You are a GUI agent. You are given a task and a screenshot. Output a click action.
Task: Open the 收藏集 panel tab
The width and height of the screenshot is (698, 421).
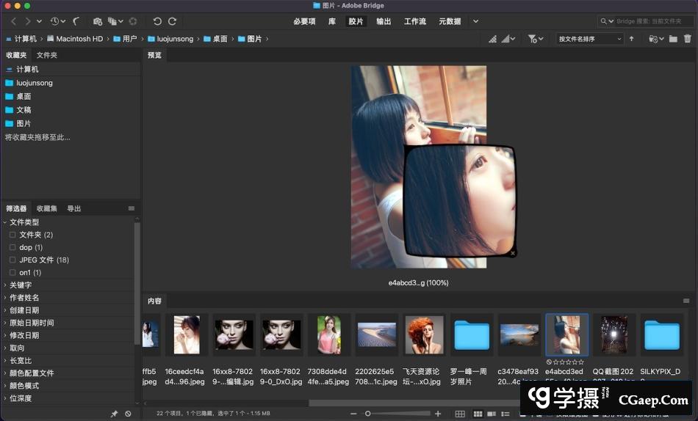click(47, 209)
